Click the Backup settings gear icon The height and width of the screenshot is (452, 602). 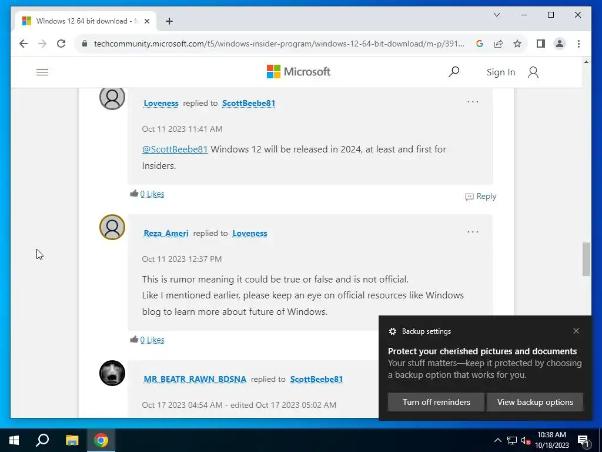[x=392, y=331]
